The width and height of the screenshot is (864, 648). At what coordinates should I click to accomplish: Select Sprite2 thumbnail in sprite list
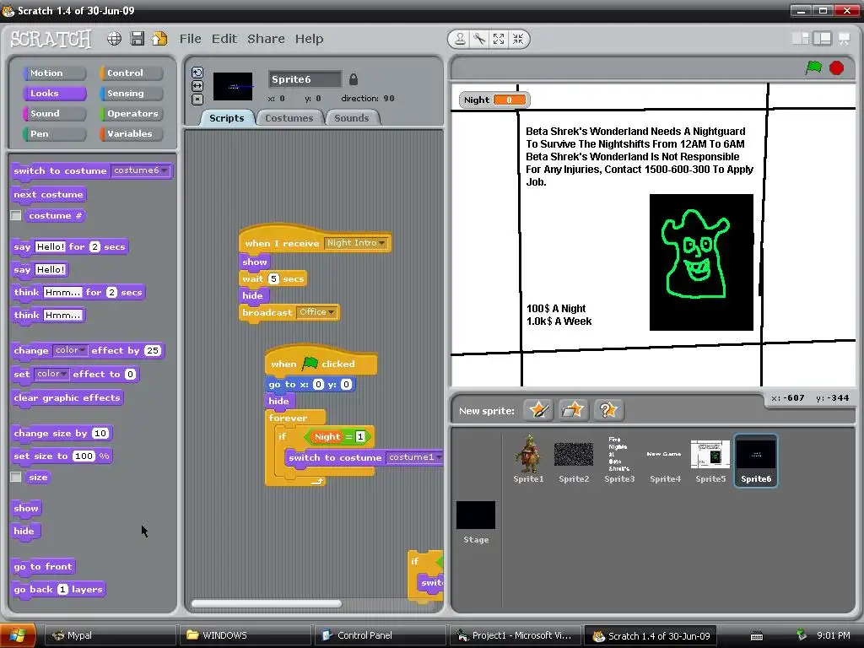click(x=574, y=459)
